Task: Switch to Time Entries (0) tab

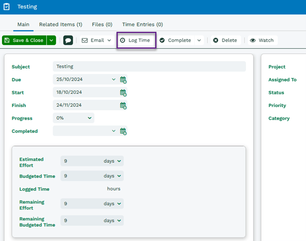Action: pos(142,24)
